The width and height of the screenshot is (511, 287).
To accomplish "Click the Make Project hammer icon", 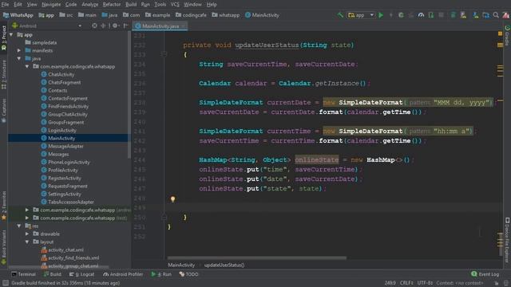I will tap(340, 15).
